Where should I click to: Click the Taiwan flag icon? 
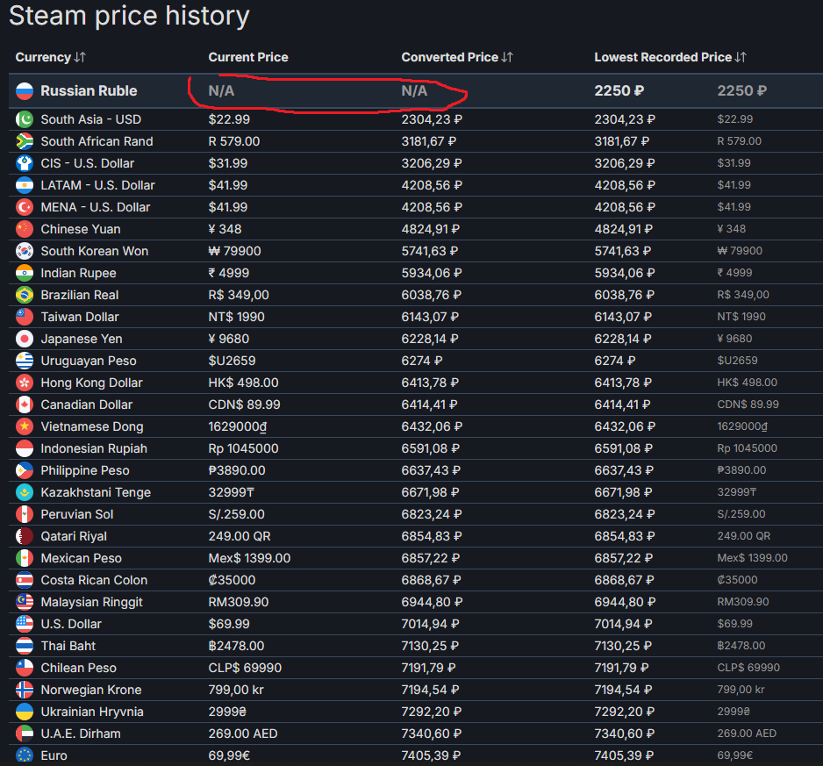pos(25,317)
